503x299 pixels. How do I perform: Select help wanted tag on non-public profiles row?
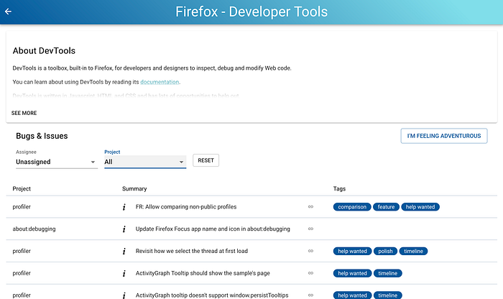coord(420,207)
